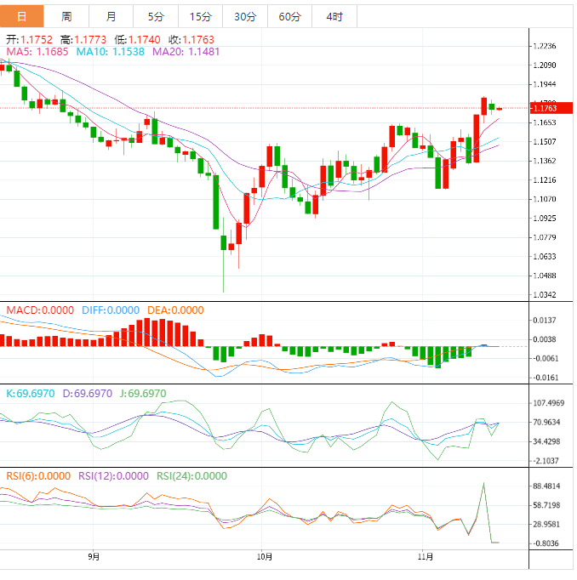Click the K:69.6970 indicator label

31,394
